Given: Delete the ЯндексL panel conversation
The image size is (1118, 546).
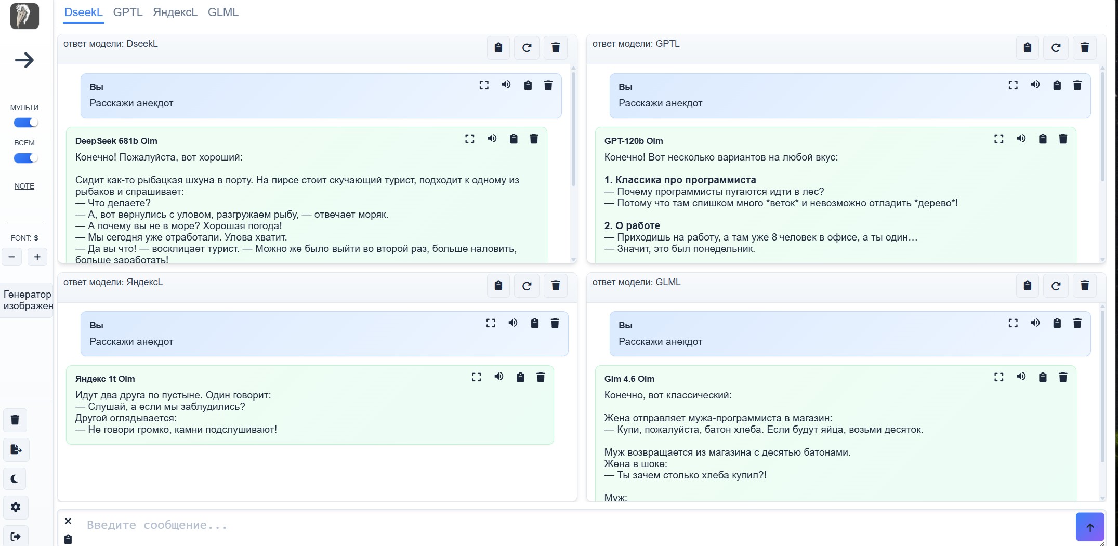Looking at the screenshot, I should point(556,286).
